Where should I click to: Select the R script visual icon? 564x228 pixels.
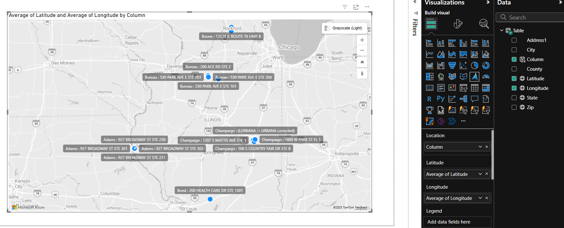tap(430, 99)
